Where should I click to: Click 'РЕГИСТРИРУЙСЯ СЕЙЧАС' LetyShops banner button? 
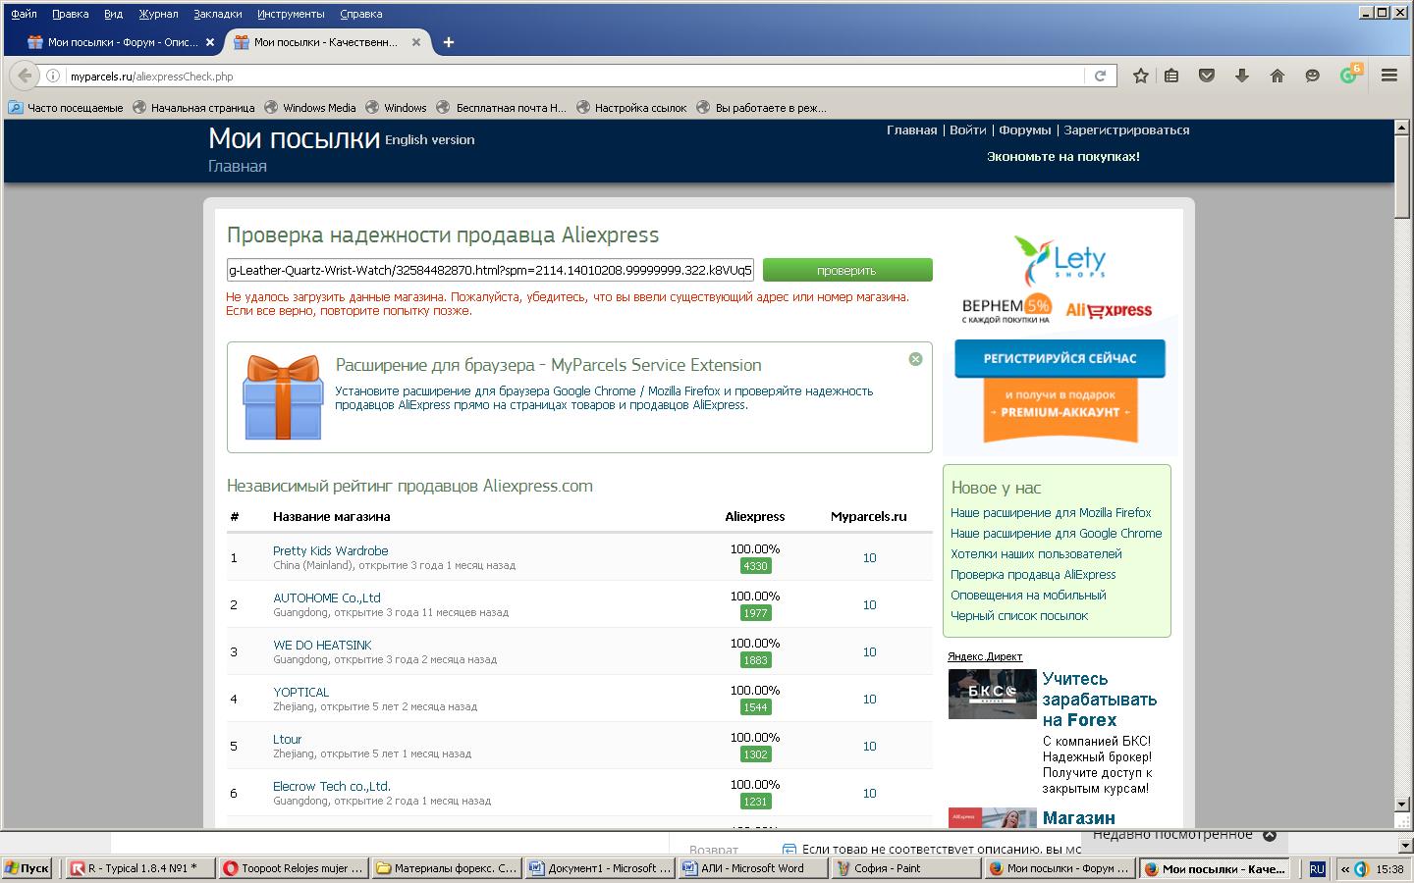pos(1060,358)
